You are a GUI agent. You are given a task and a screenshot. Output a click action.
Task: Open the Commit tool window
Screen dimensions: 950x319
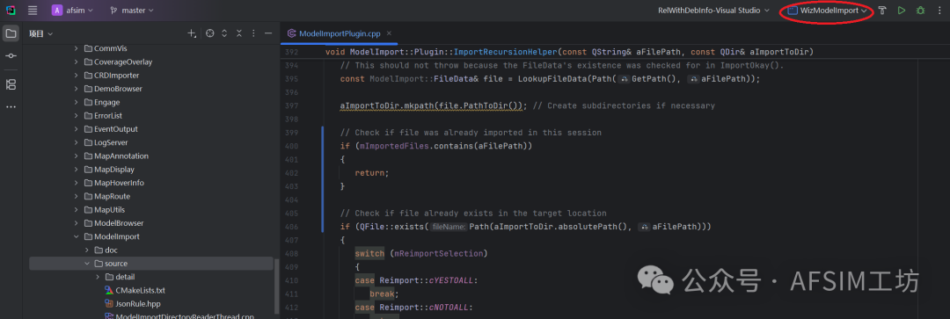click(11, 56)
